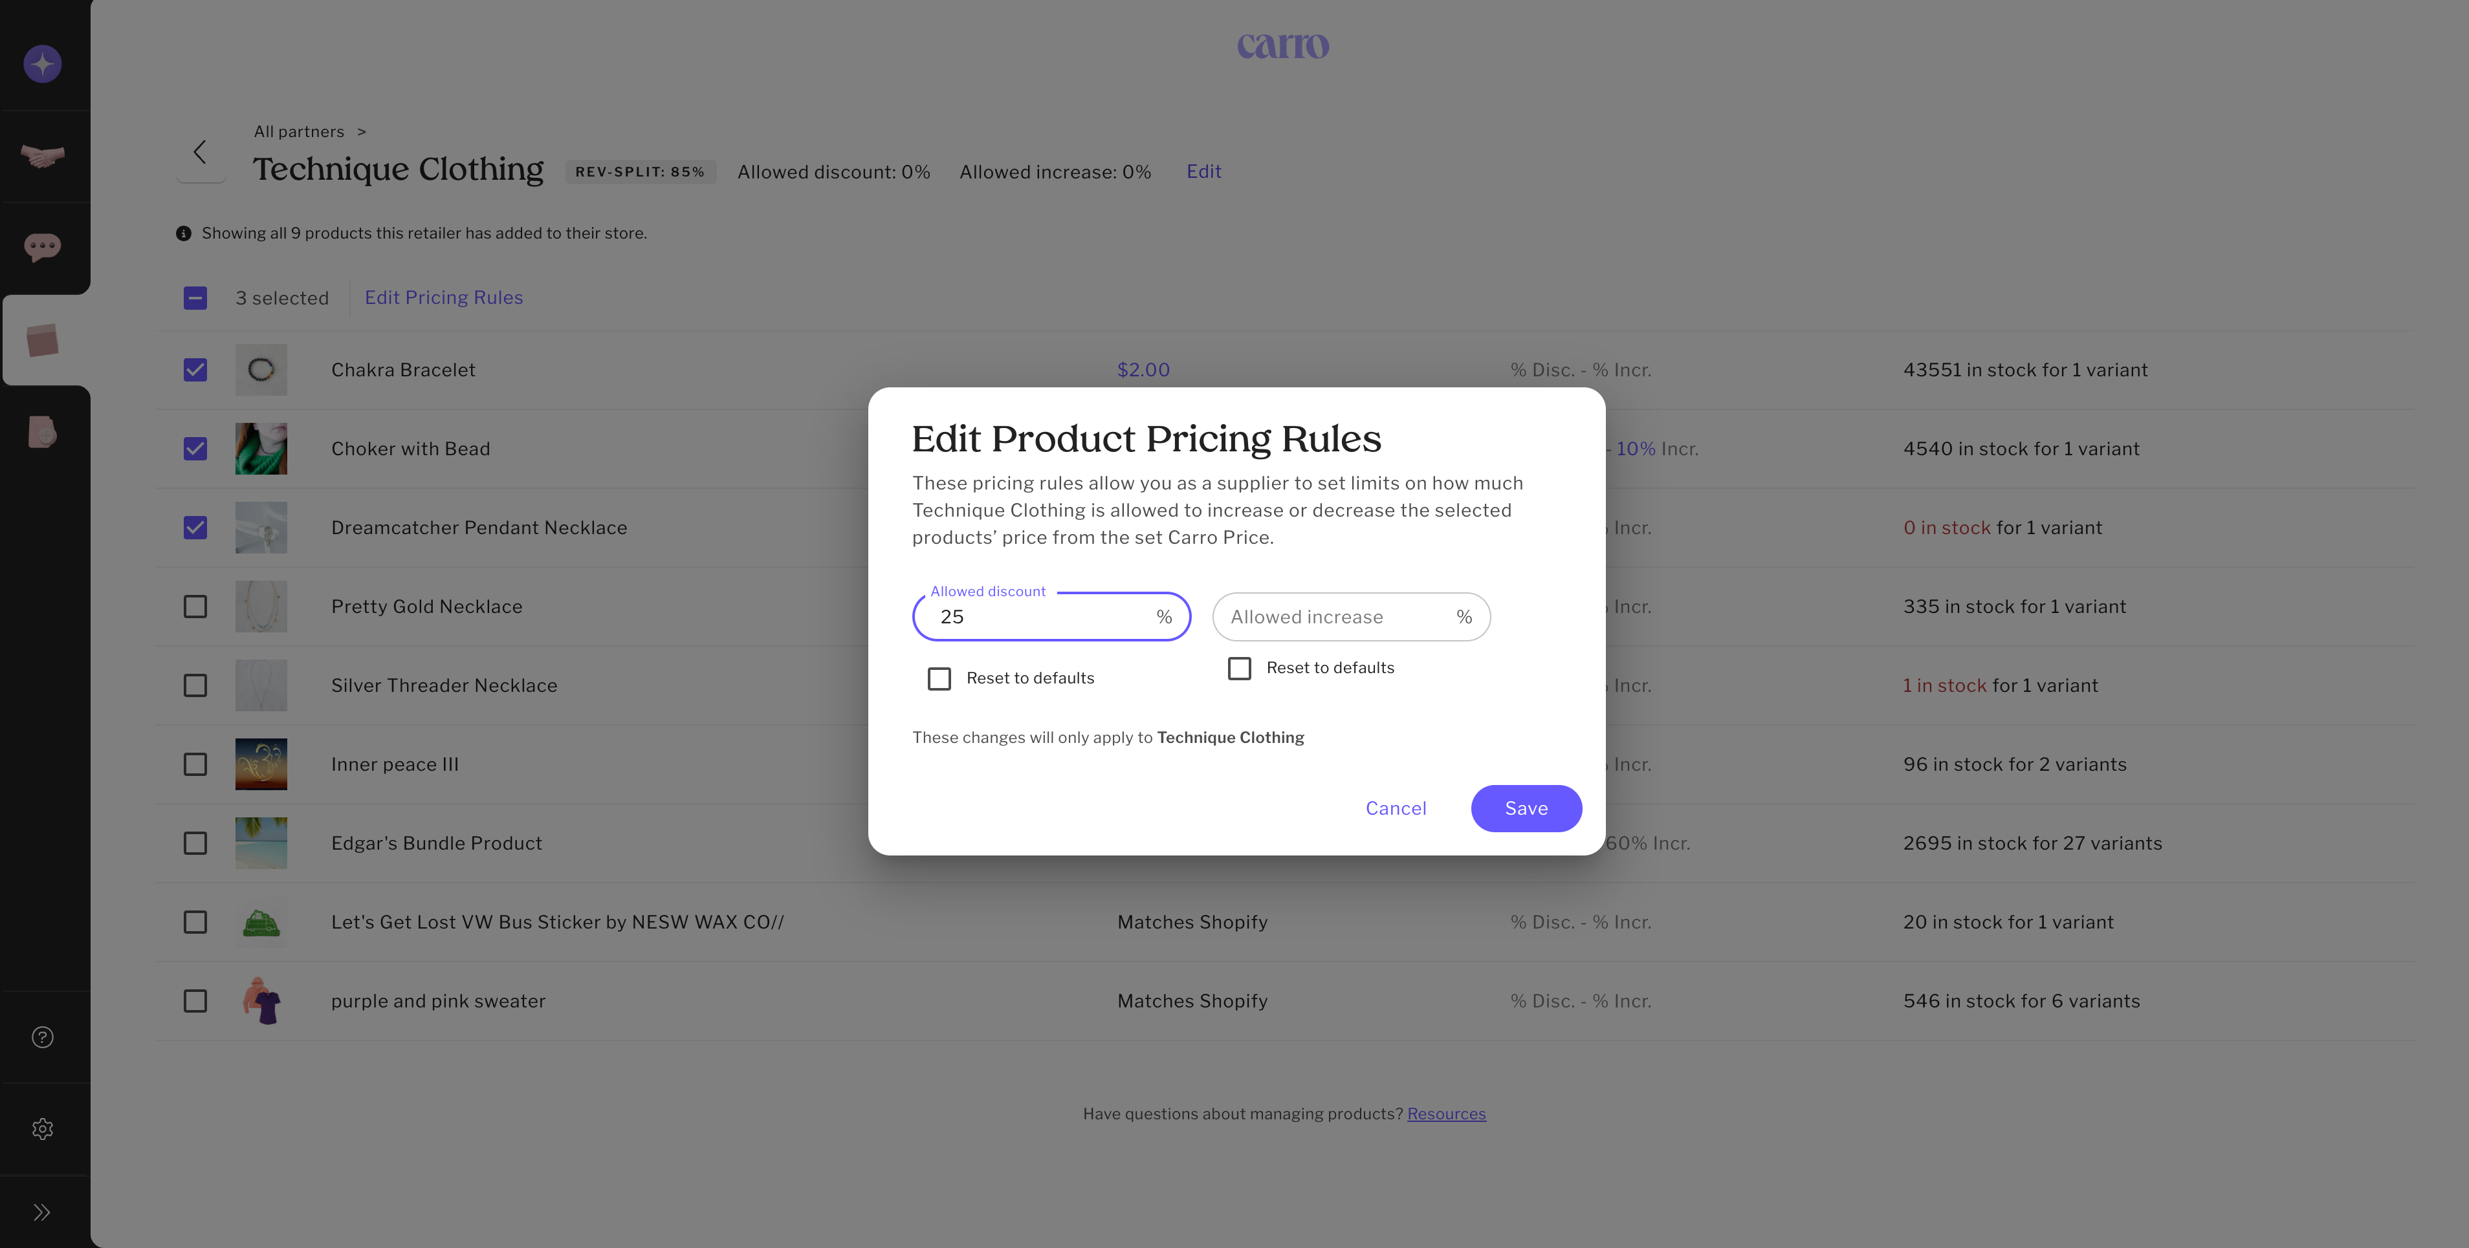This screenshot has height=1248, width=2469.
Task: Click the All partners breadcrumb
Action: coord(299,131)
